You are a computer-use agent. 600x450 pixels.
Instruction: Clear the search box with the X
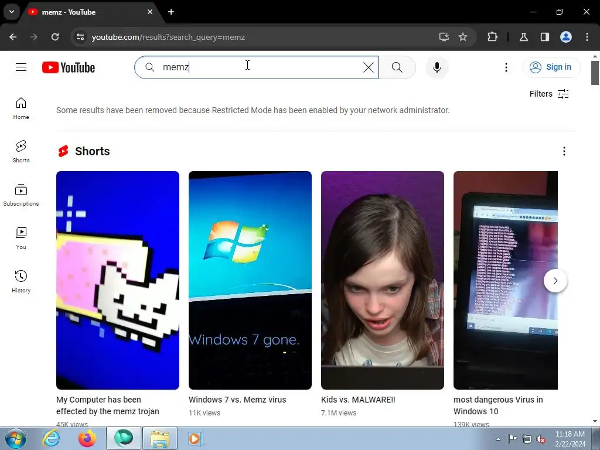368,67
